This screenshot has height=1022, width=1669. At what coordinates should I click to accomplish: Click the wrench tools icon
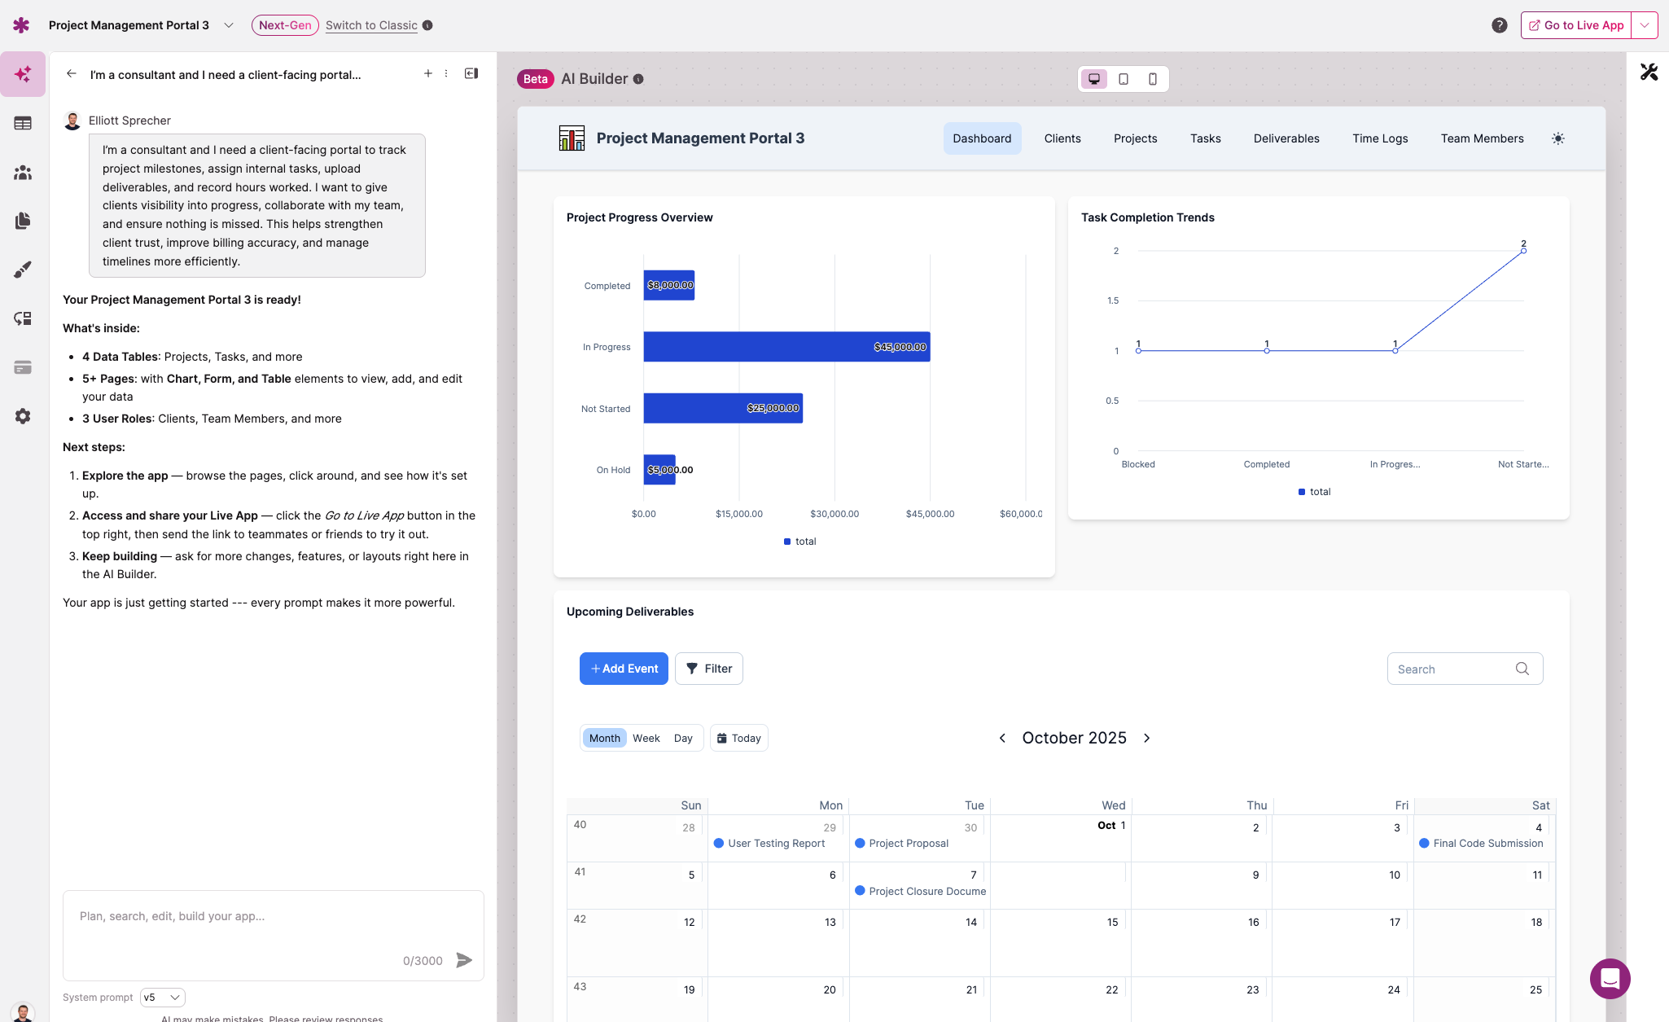click(1649, 72)
